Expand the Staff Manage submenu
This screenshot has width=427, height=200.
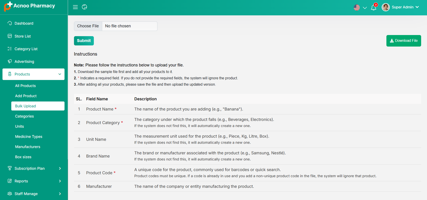click(x=60, y=194)
